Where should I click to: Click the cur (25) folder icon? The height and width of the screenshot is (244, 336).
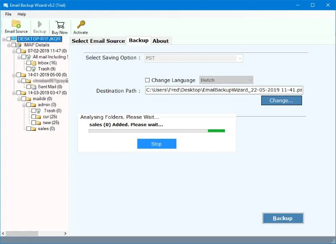click(x=39, y=117)
